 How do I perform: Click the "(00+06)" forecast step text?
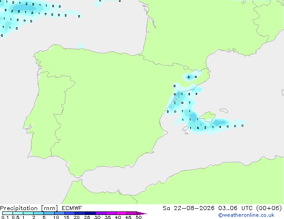(x=269, y=208)
